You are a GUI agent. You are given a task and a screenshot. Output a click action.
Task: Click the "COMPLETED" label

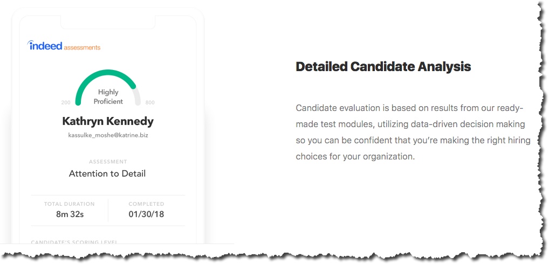146,204
